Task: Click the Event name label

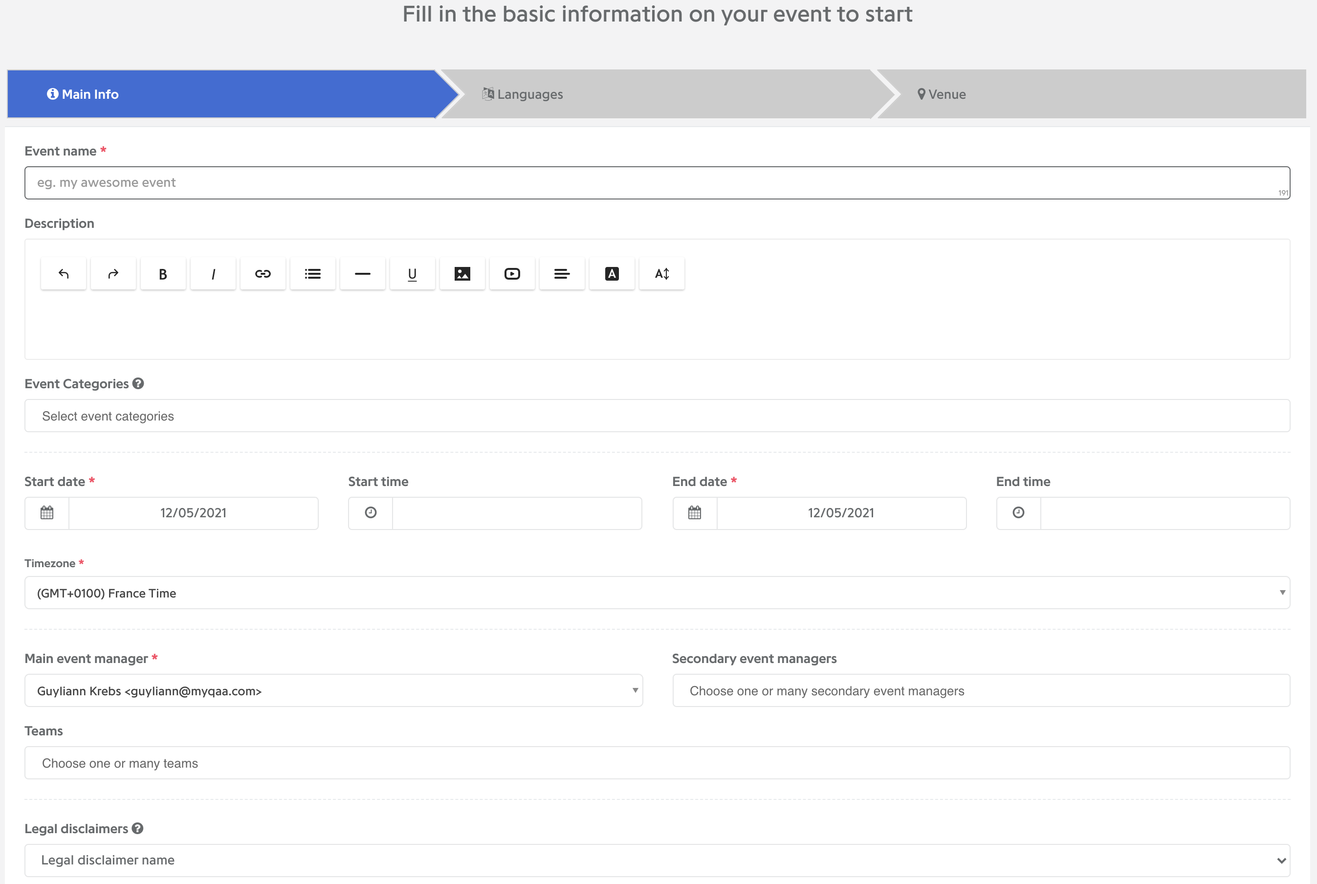Action: point(61,151)
